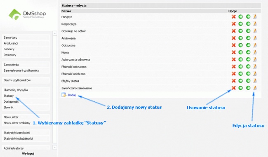The width and height of the screenshot is (268, 157).
Task: Click the DMSshop logo
Action: [27, 14]
